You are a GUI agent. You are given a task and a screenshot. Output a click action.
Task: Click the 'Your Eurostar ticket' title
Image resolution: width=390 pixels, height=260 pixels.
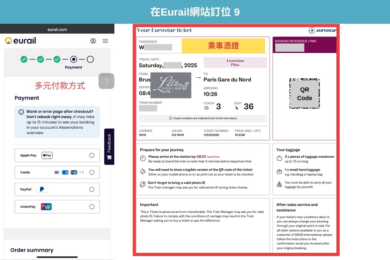164,30
